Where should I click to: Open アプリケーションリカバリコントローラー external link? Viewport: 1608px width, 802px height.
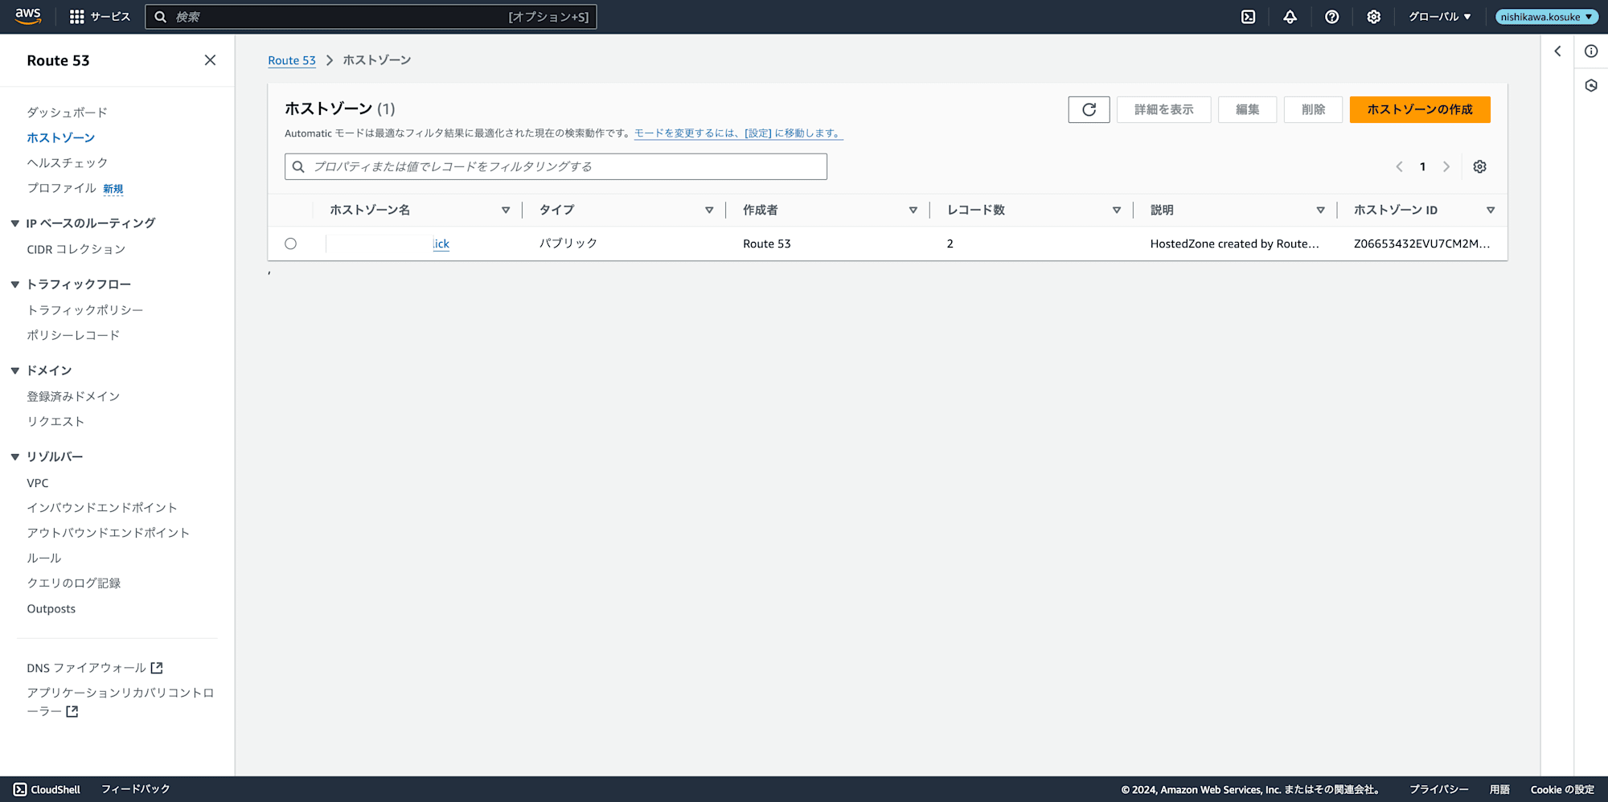coord(121,702)
